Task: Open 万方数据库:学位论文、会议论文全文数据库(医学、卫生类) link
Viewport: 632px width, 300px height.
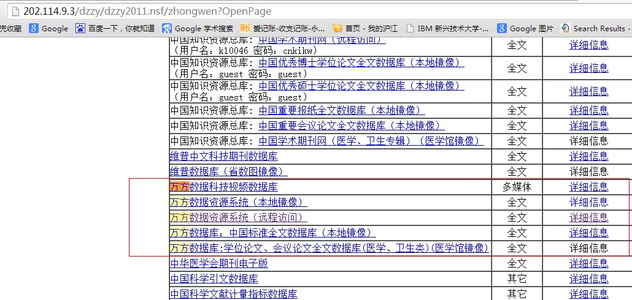Action: coord(329,248)
